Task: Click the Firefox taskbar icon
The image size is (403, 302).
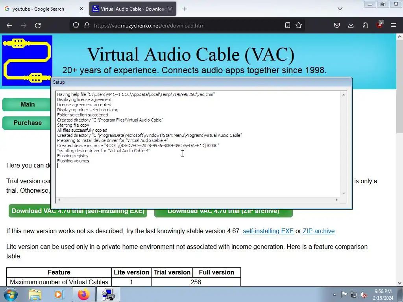Action: click(83, 294)
